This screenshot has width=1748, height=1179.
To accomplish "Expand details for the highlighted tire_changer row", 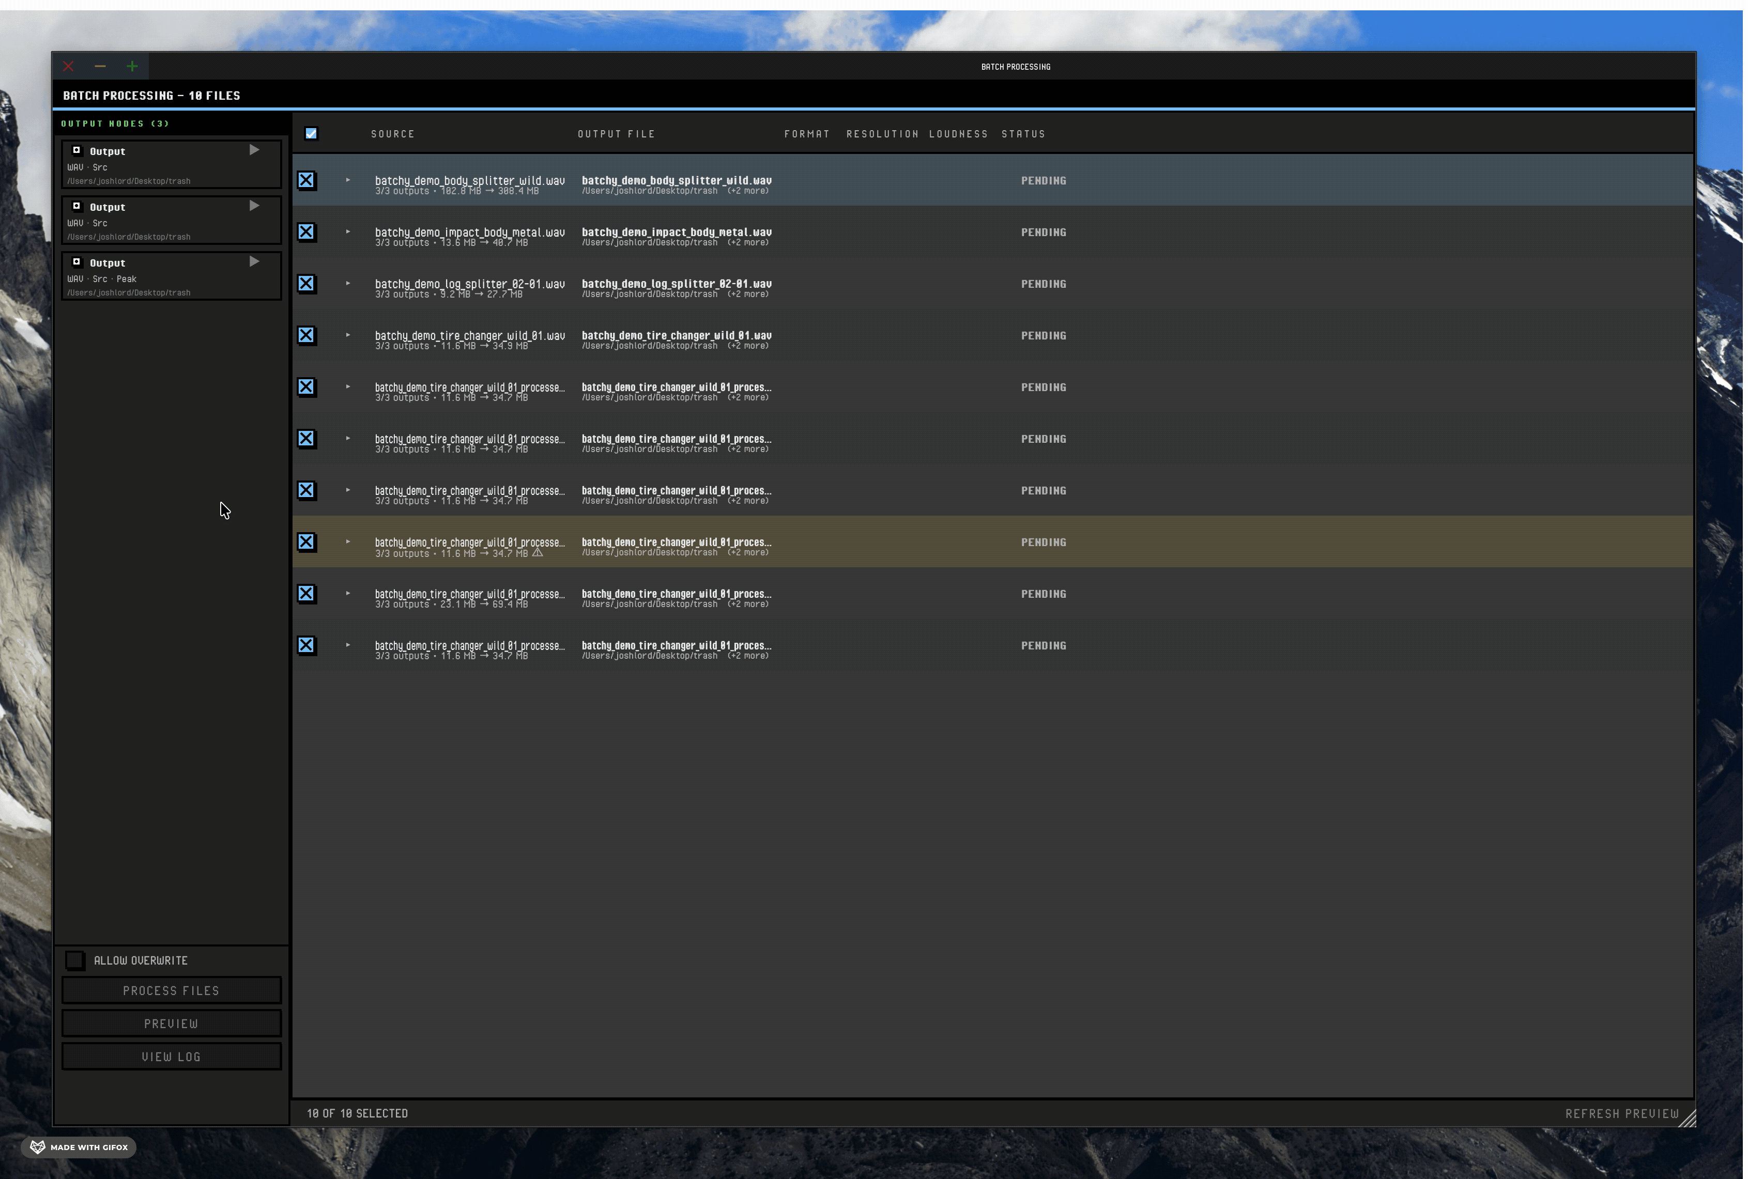I will pyautogui.click(x=347, y=541).
